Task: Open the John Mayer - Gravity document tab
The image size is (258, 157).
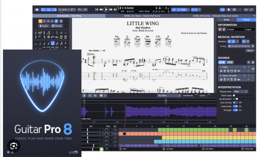Action: click(143, 16)
